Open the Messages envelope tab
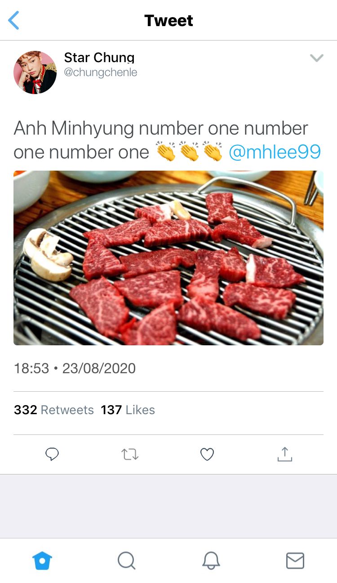This screenshot has height=583, width=337. pyautogui.click(x=295, y=561)
